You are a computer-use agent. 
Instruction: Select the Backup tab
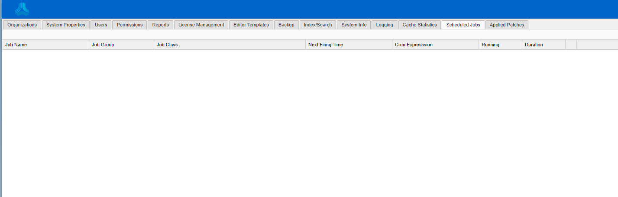[286, 25]
